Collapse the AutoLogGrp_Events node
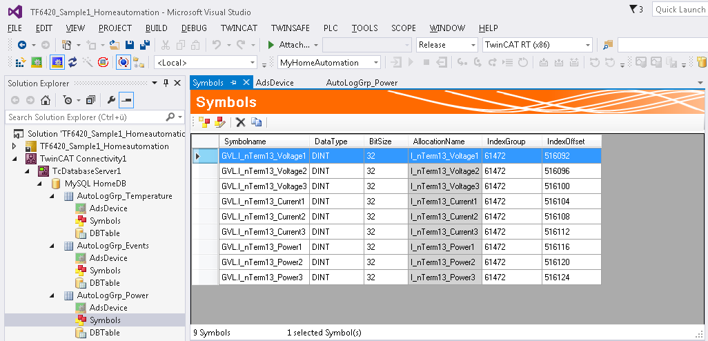 tap(52, 246)
